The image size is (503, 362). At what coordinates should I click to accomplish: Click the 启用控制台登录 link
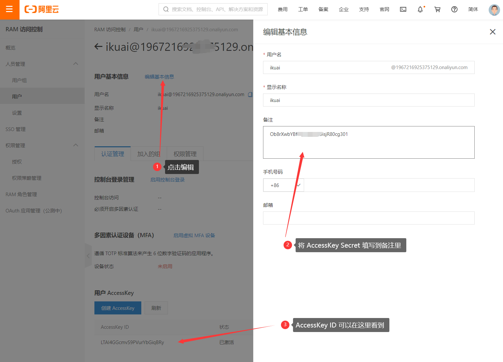167,180
